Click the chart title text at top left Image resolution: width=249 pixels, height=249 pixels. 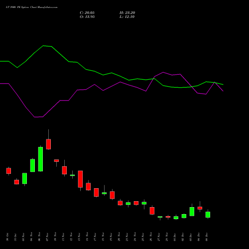tap(32, 7)
